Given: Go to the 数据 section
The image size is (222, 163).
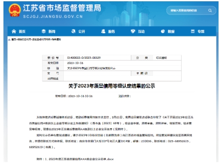Looking at the screenshot, I should (x=171, y=31).
